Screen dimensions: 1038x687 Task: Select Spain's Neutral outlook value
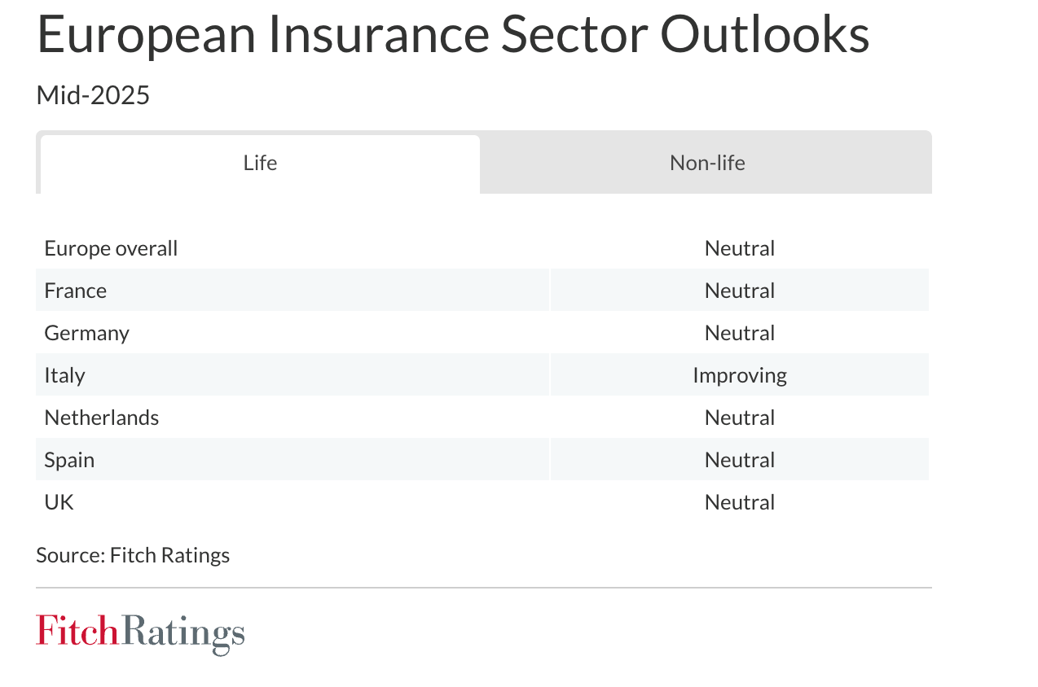coord(740,460)
